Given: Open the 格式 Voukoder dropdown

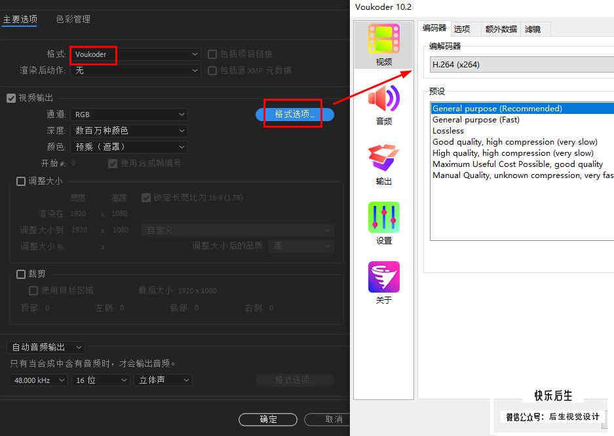Looking at the screenshot, I should tap(136, 54).
